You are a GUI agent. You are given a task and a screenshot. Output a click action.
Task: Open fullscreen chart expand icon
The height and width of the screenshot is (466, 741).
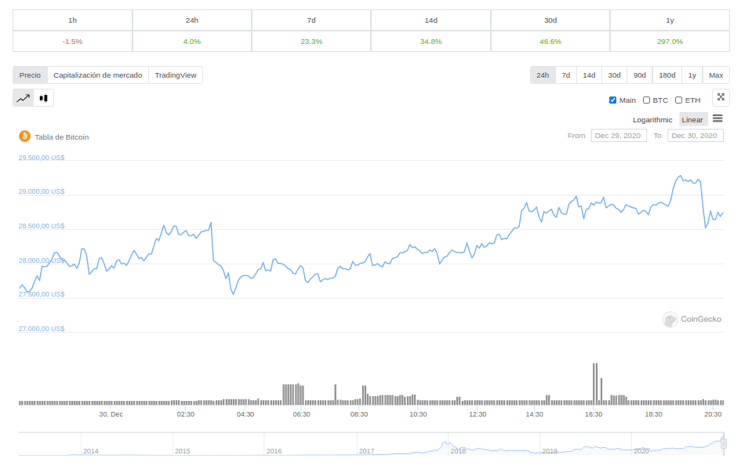[721, 96]
